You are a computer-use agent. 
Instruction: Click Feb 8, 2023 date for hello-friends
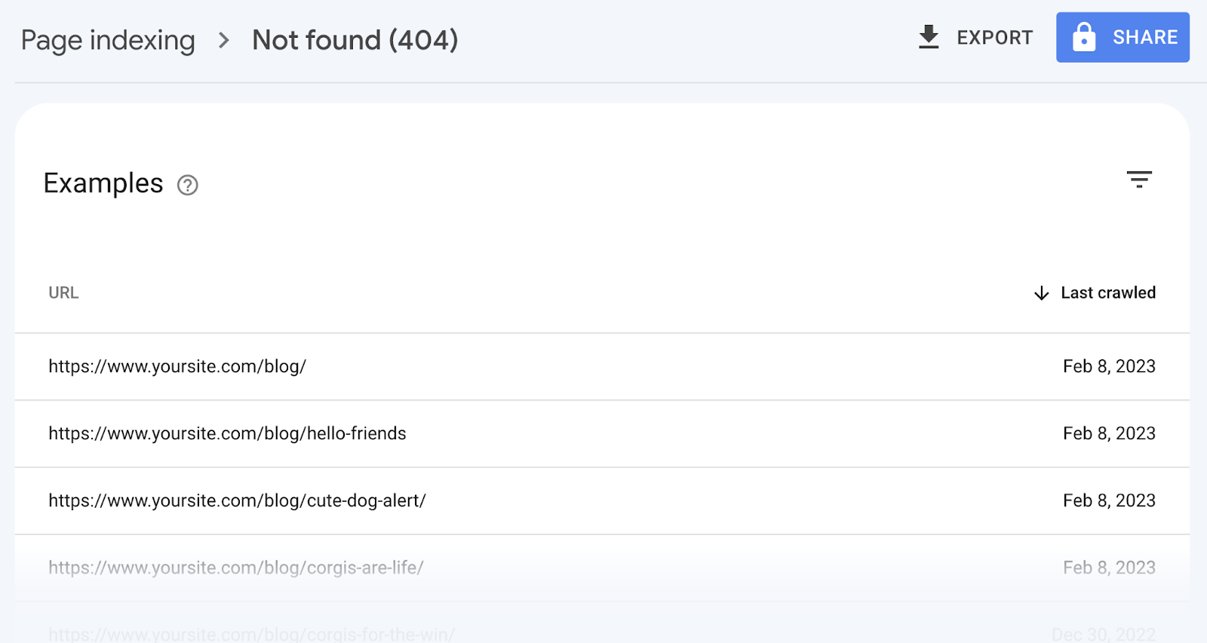tap(1109, 434)
